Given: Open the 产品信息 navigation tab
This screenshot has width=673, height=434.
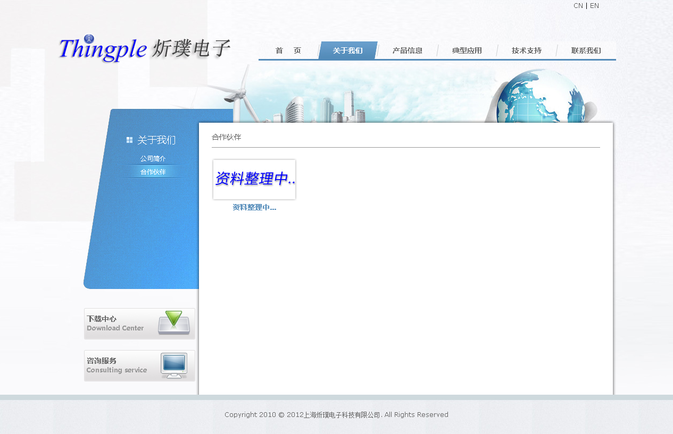Looking at the screenshot, I should tap(407, 51).
